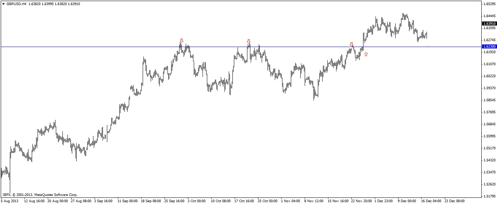Click price scale value 1.54320
The height and width of the screenshot is (204, 497).
coord(489,160)
